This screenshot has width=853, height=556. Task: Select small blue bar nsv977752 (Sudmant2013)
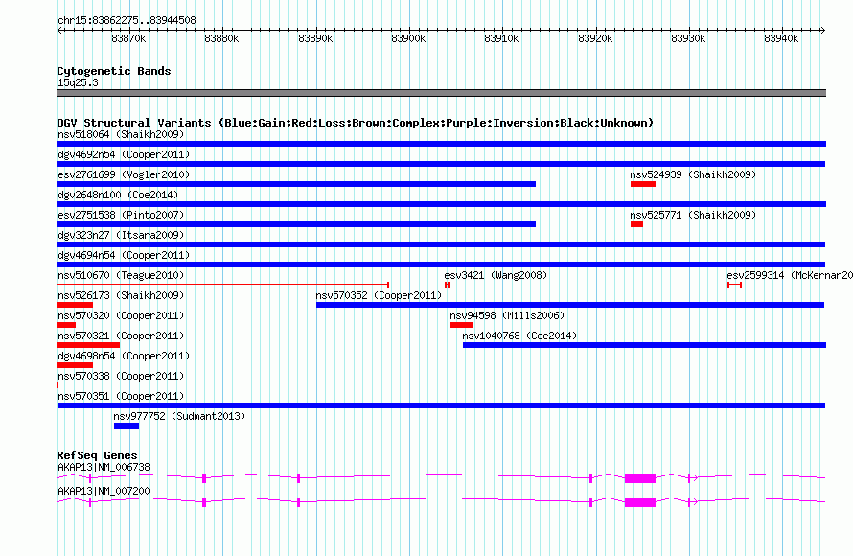pos(127,426)
